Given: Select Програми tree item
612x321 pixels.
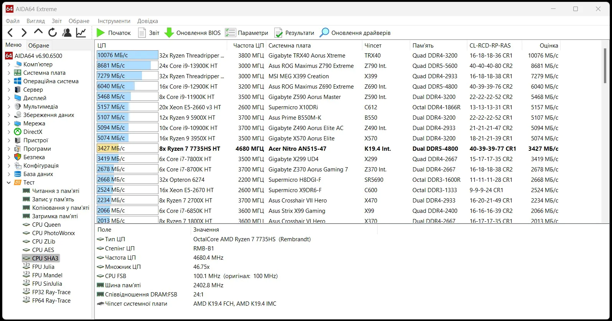Looking at the screenshot, I should point(33,149).
